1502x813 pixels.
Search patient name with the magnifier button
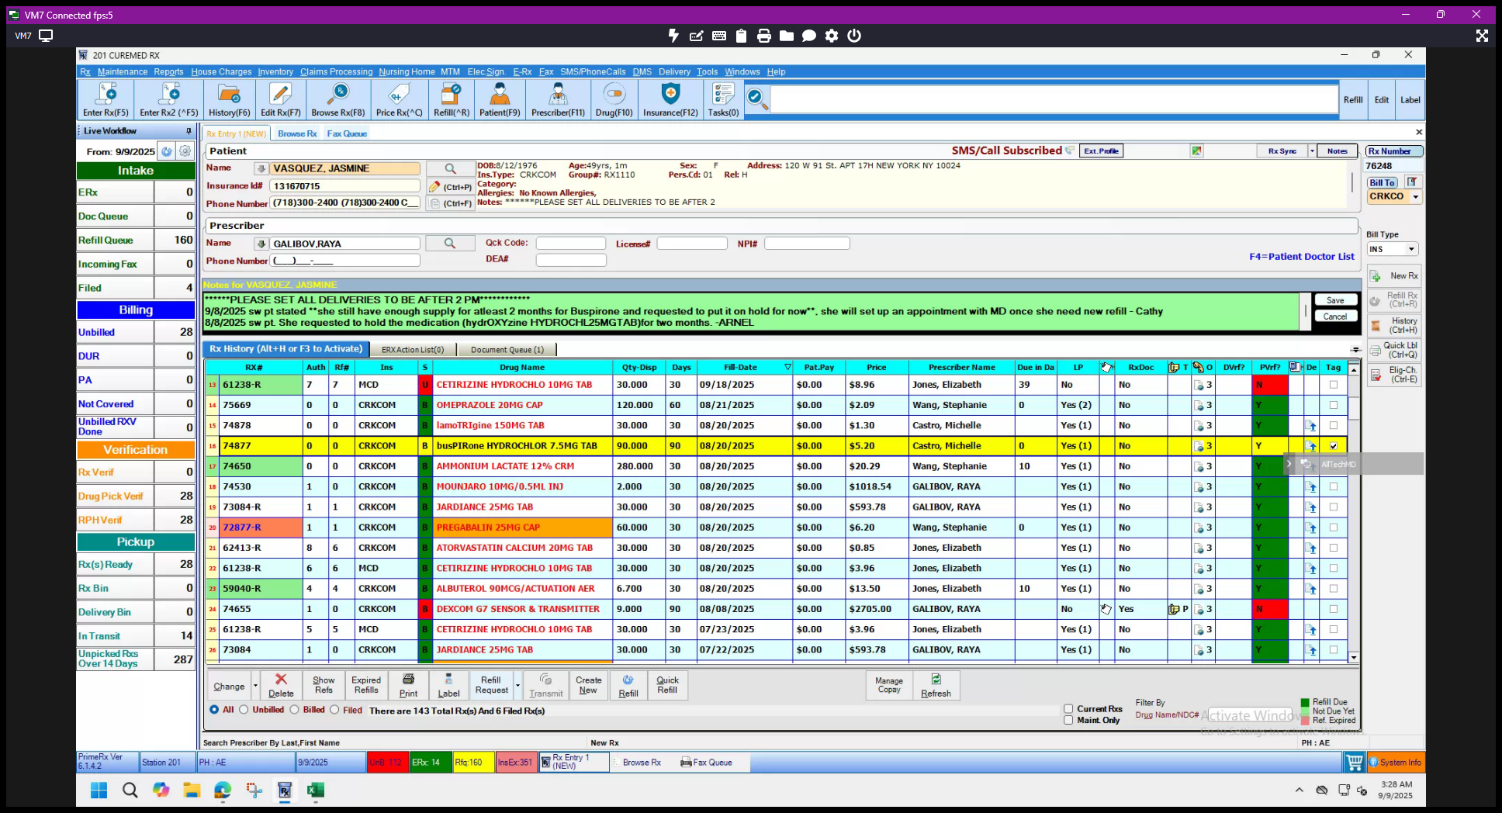point(450,168)
